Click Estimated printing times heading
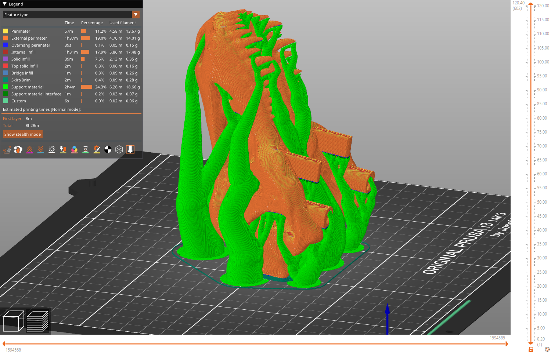551x353 pixels. point(42,109)
